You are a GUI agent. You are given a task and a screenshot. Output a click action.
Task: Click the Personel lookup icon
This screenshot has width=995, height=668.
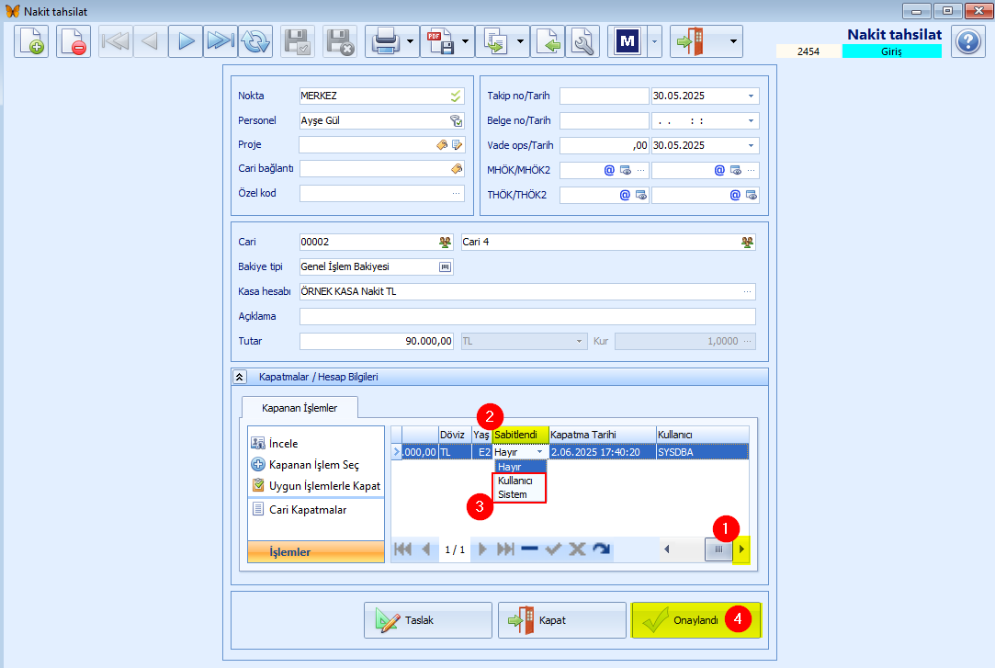coord(457,120)
